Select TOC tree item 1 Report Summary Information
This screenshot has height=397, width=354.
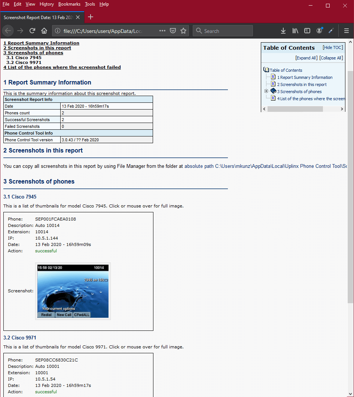(x=305, y=77)
